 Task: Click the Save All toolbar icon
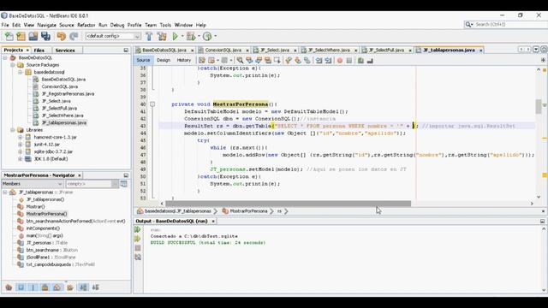(x=45, y=36)
